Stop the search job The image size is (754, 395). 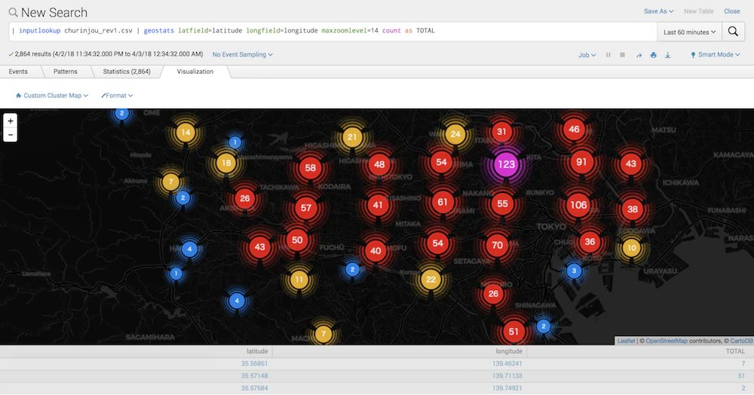point(622,55)
